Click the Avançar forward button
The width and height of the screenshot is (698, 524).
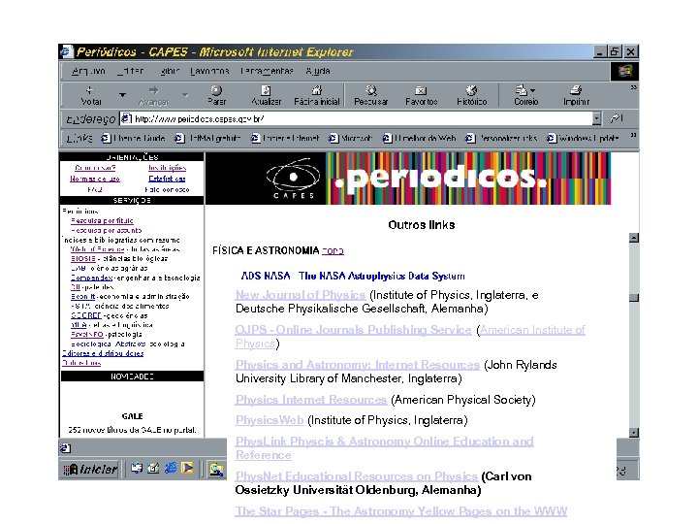[x=153, y=96]
